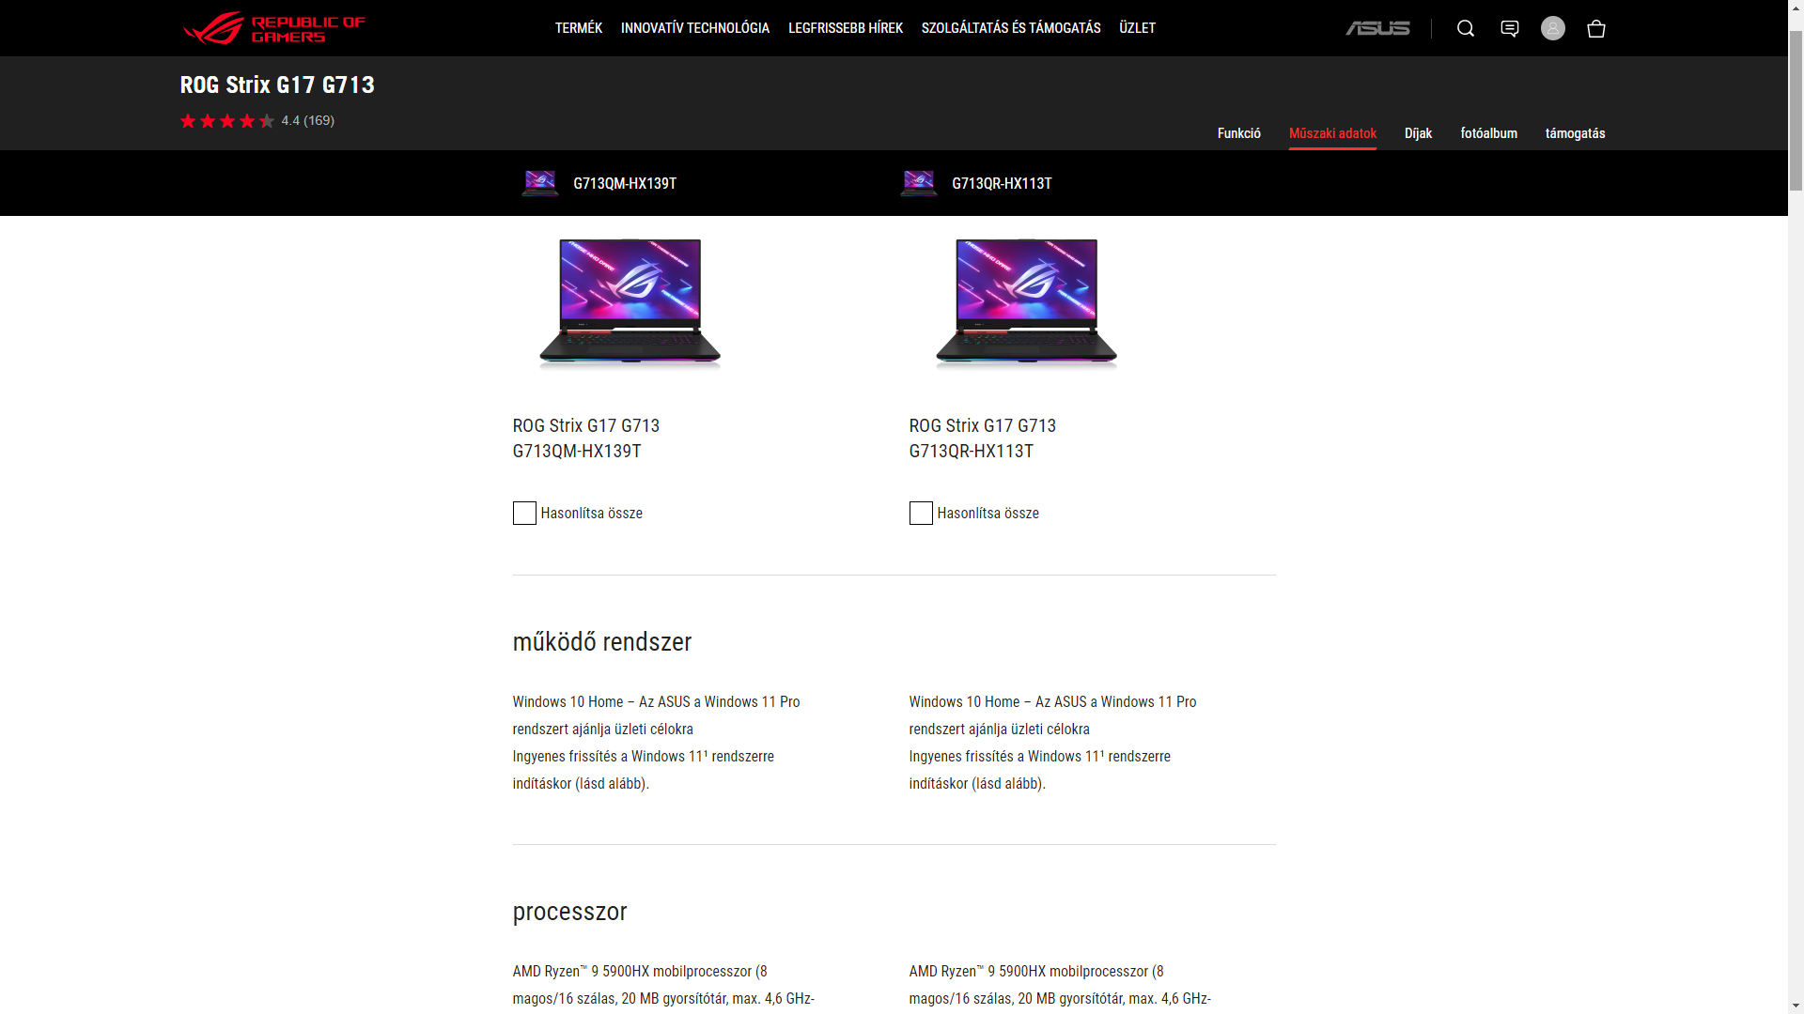The height and width of the screenshot is (1014, 1804).
Task: Expand INNOVATÍV TECHNOLÓGIA menu
Action: [695, 28]
